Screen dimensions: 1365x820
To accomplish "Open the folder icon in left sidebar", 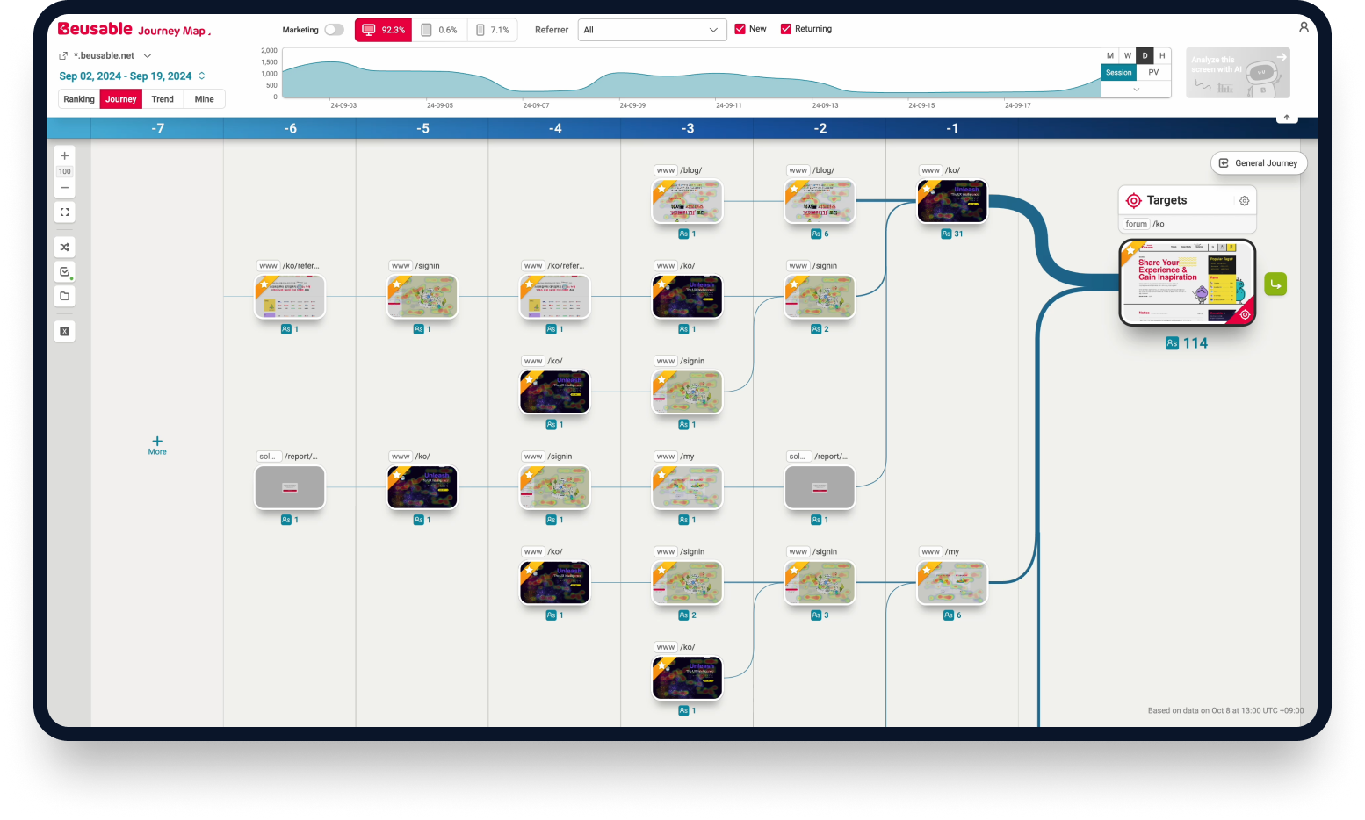I will pyautogui.click(x=64, y=296).
